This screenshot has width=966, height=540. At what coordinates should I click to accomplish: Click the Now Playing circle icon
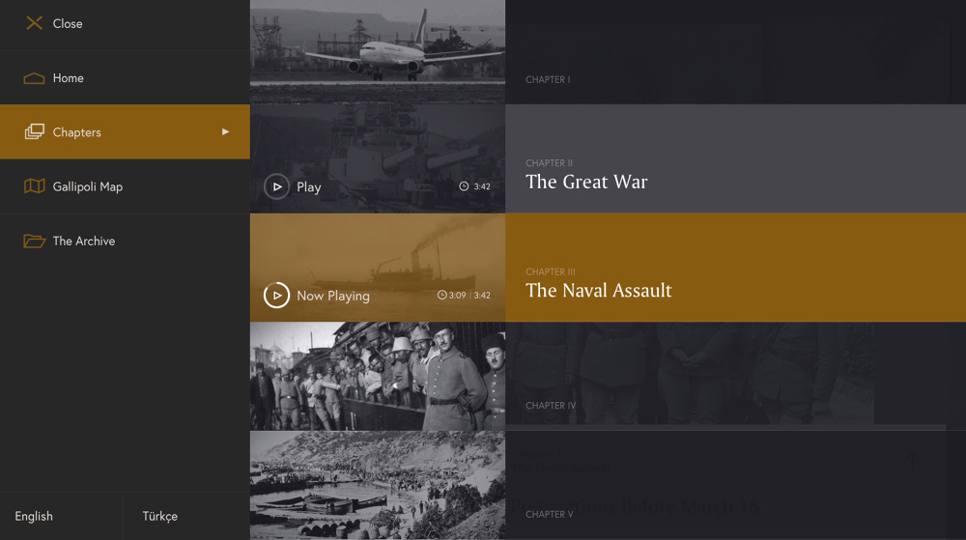pyautogui.click(x=277, y=296)
